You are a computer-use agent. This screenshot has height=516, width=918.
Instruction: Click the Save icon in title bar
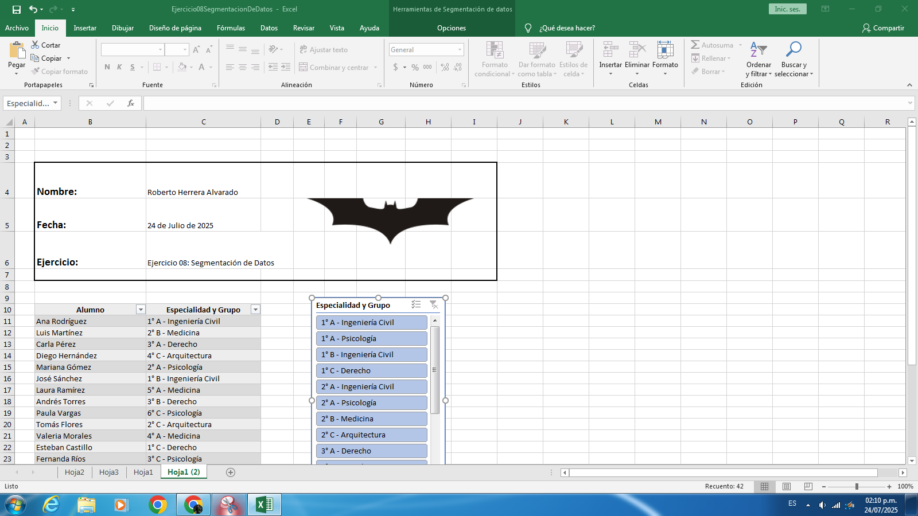17,9
